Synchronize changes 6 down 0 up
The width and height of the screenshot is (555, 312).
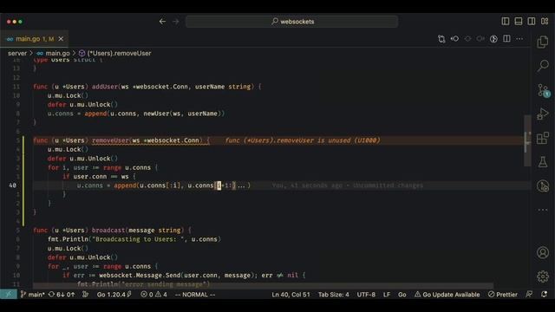pos(62,295)
